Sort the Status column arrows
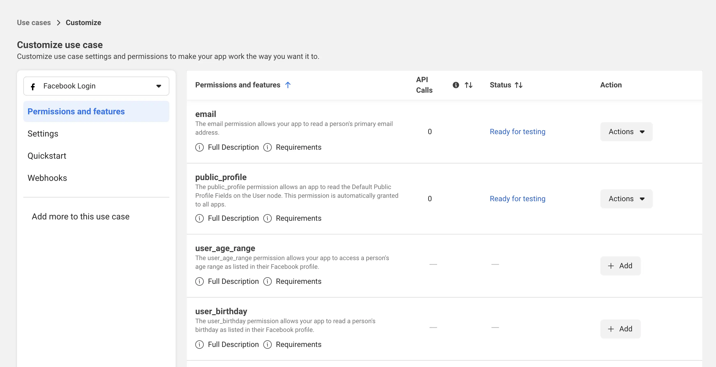 519,85
